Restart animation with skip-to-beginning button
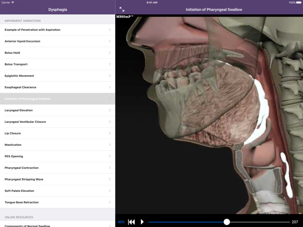Screen dimensions: 303x227 tap(131, 222)
